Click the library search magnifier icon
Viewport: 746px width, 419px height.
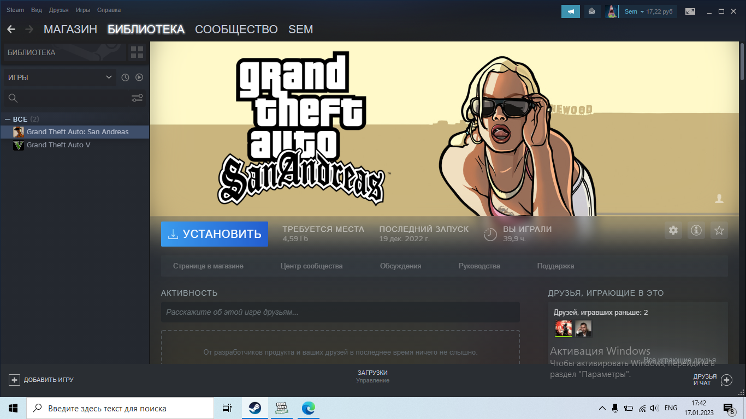13,98
